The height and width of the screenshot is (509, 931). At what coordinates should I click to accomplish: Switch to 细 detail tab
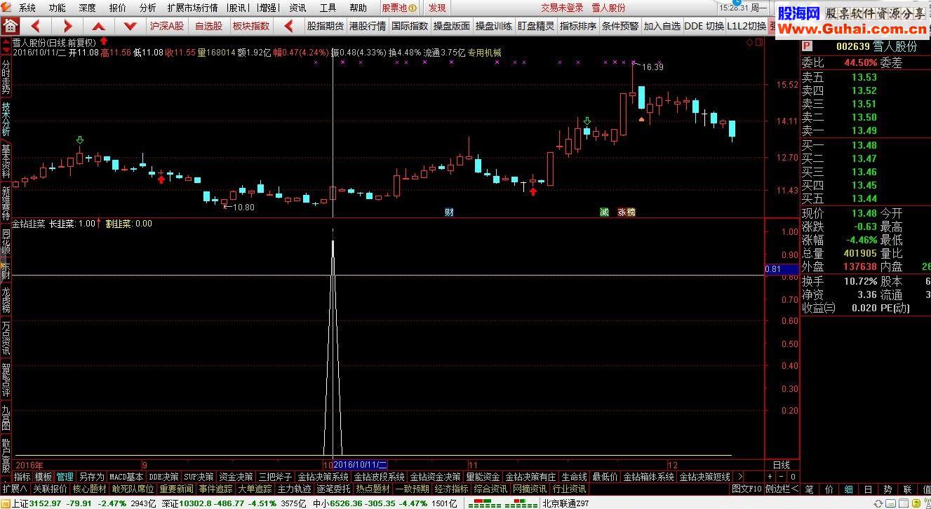(x=849, y=489)
